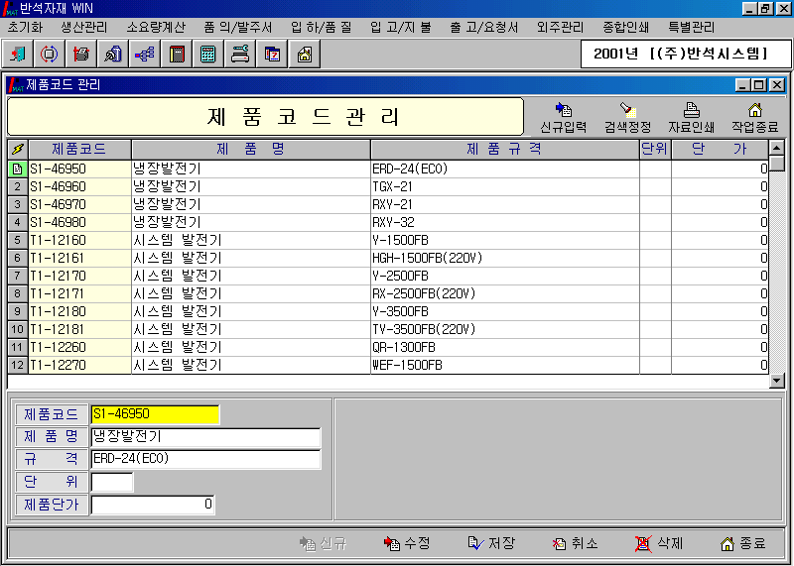Click the calendar toolbar icon

[272, 54]
